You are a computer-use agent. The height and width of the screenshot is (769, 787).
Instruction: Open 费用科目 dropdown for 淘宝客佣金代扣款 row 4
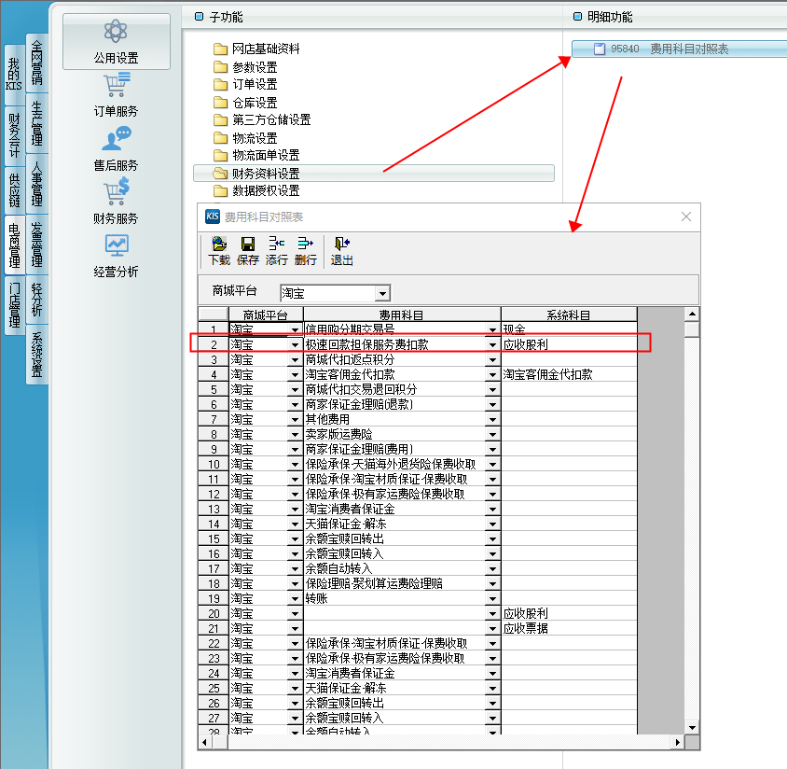(493, 375)
